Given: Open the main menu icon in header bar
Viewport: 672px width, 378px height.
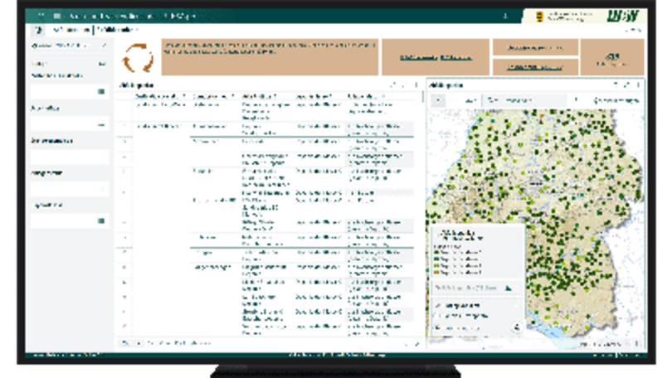Looking at the screenshot, I should (59, 16).
